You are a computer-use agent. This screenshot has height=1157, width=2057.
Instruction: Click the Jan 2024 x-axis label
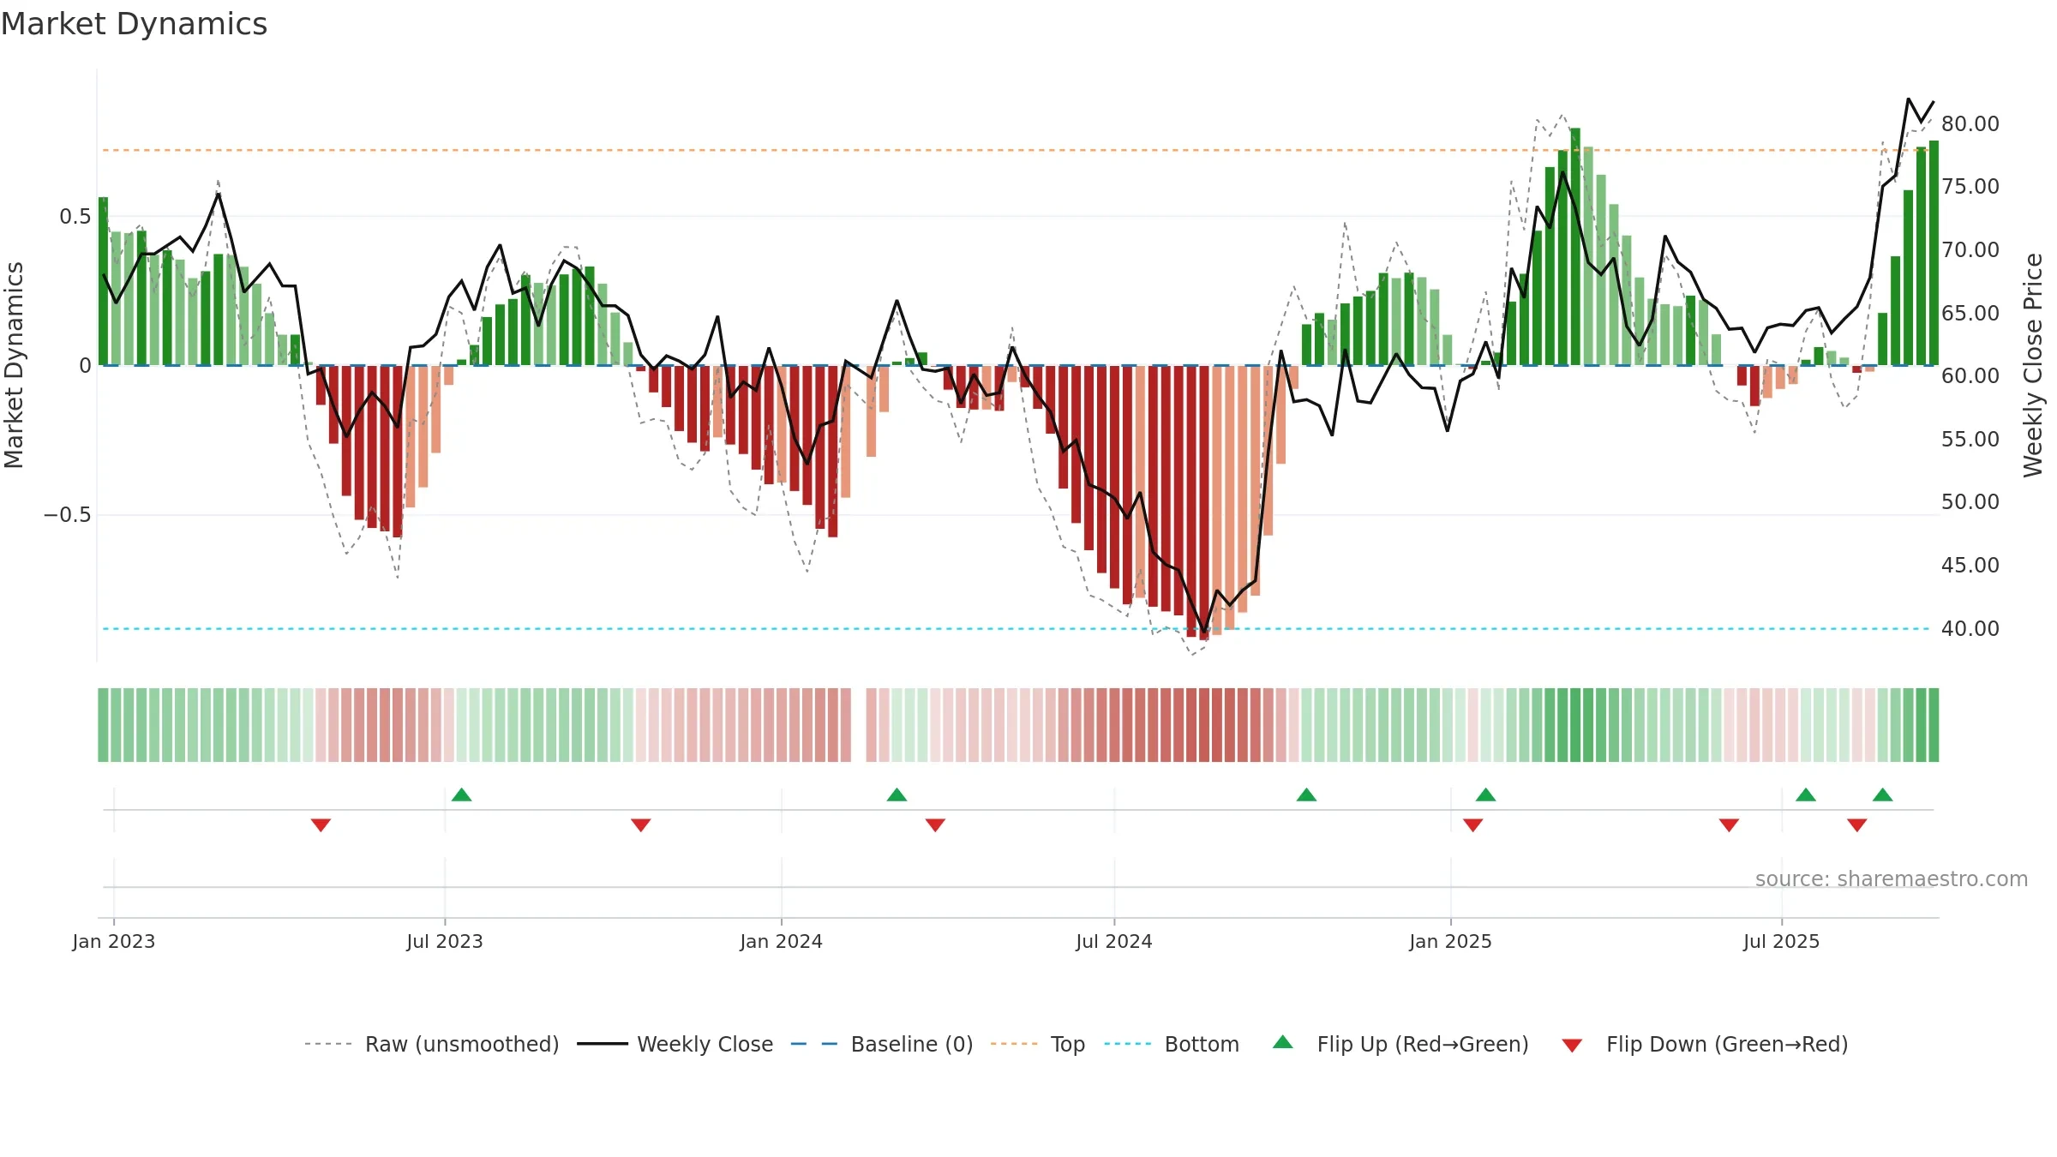(x=782, y=941)
